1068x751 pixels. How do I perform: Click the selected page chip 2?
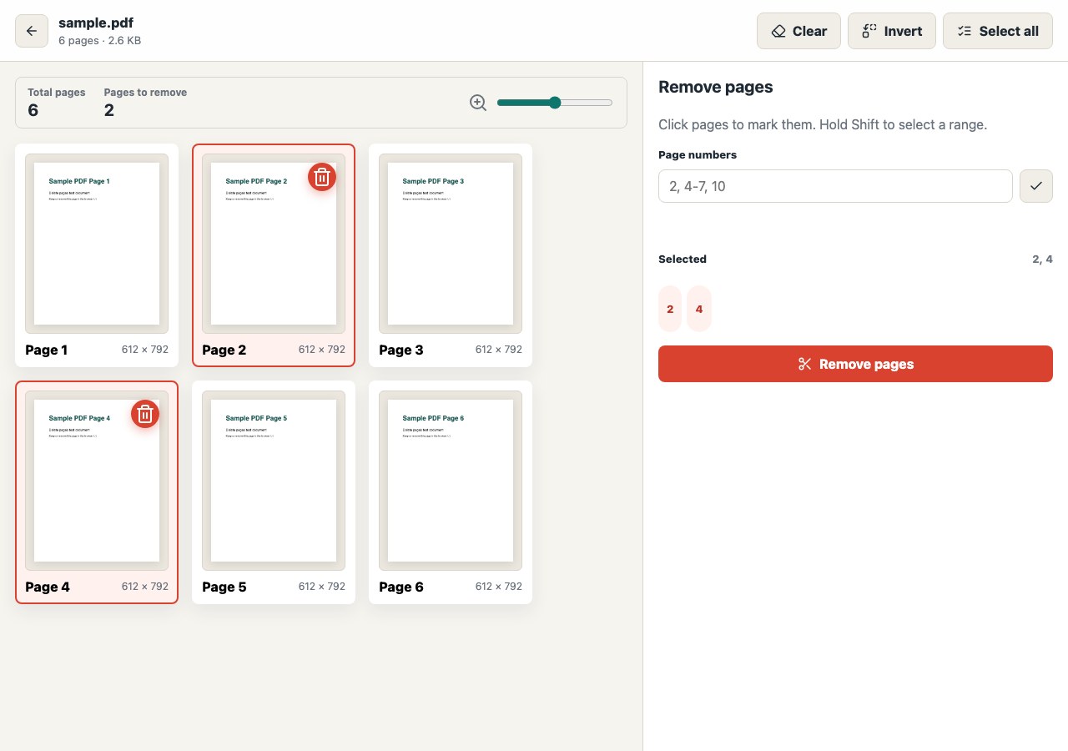pyautogui.click(x=670, y=309)
